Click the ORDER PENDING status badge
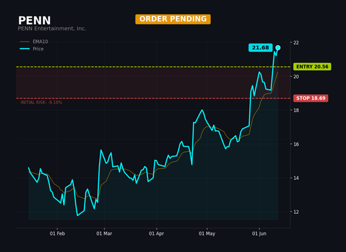Image resolution: width=346 pixels, height=252 pixels. point(173,19)
